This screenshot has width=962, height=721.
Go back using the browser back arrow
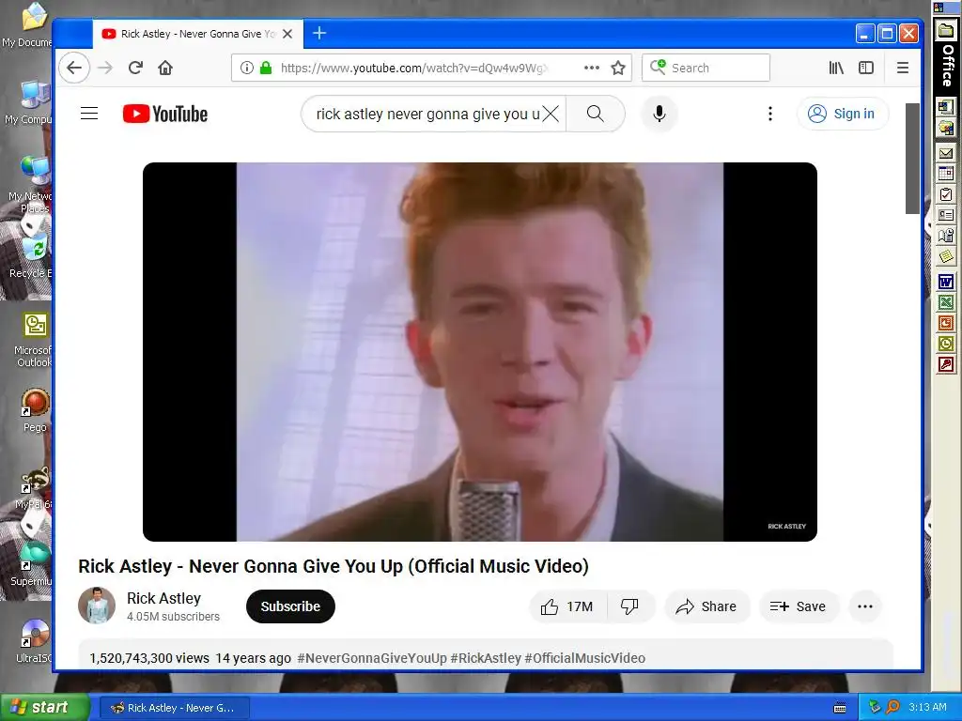tap(74, 68)
